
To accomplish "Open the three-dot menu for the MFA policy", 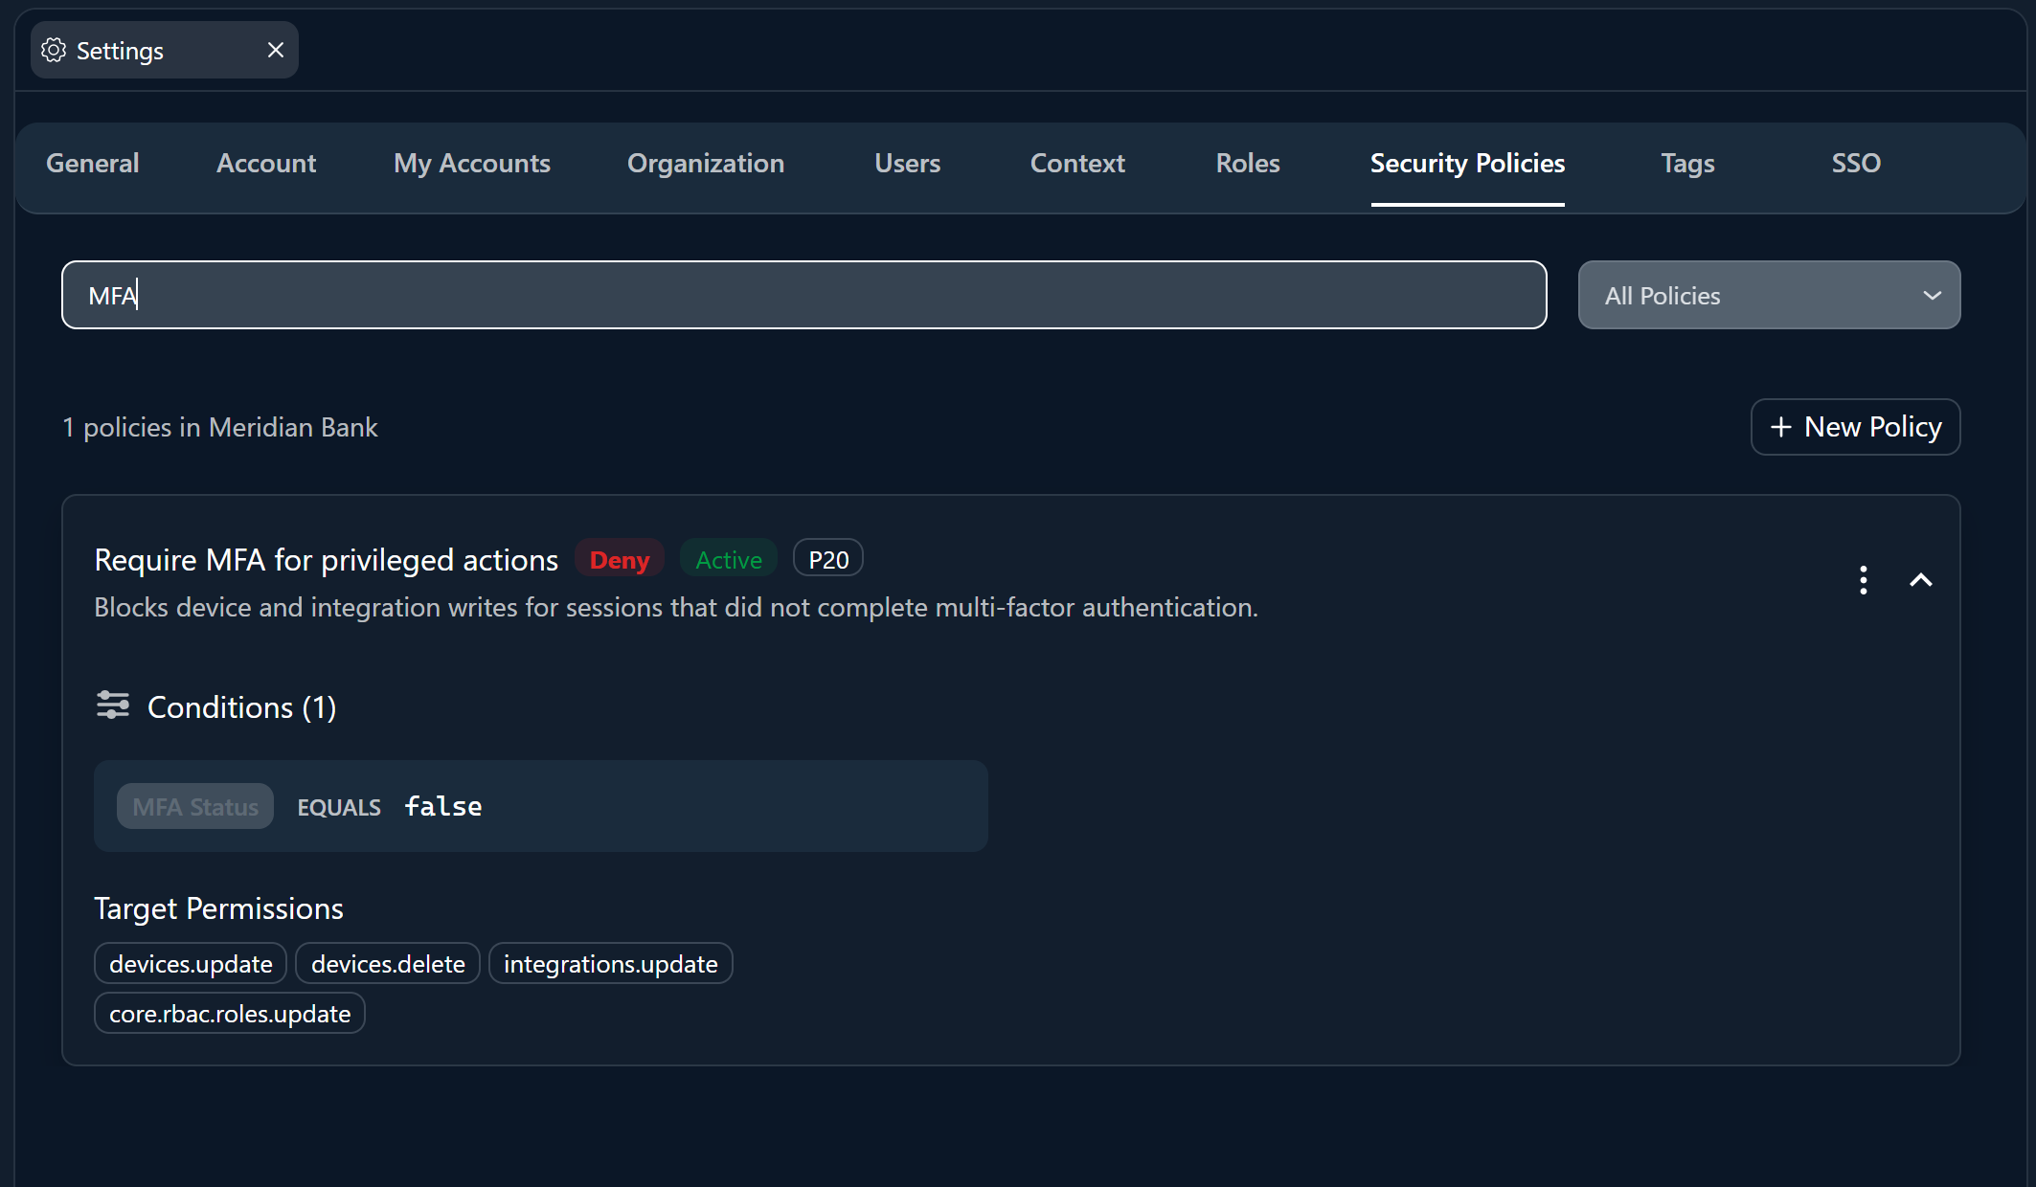I will click(1863, 580).
